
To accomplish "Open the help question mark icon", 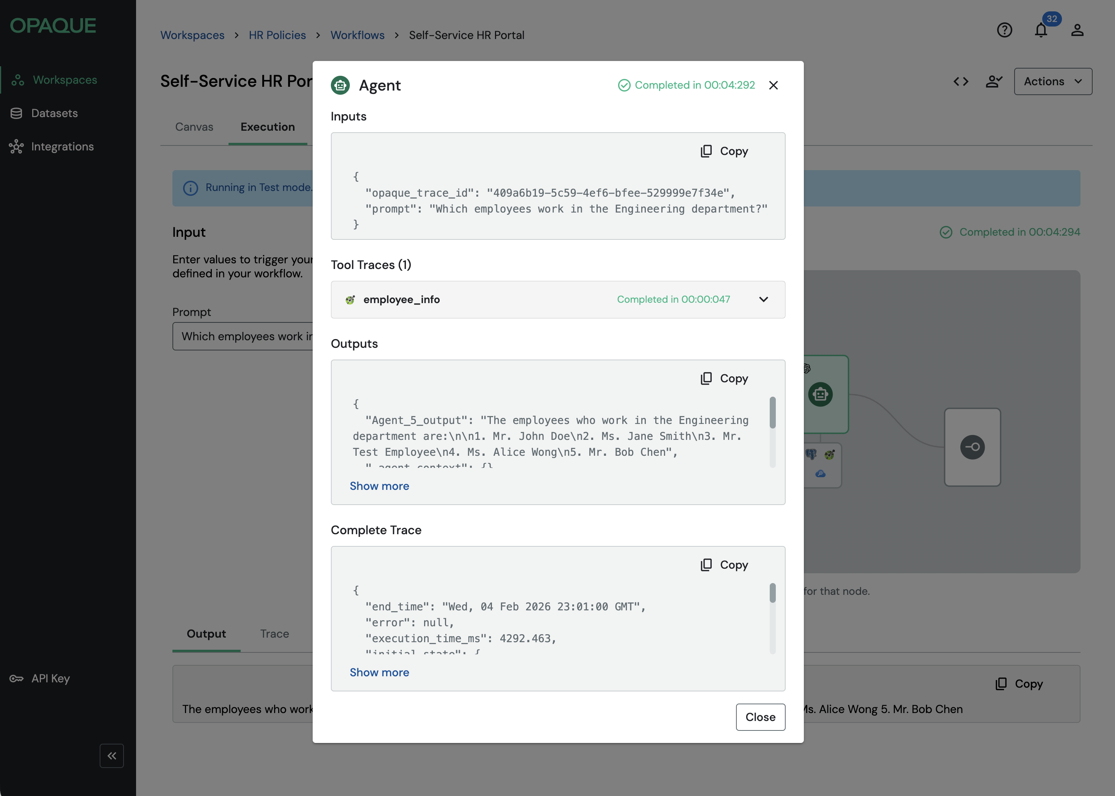I will pos(1004,30).
